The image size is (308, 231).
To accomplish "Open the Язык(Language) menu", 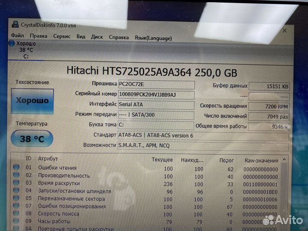I will coord(153,38).
